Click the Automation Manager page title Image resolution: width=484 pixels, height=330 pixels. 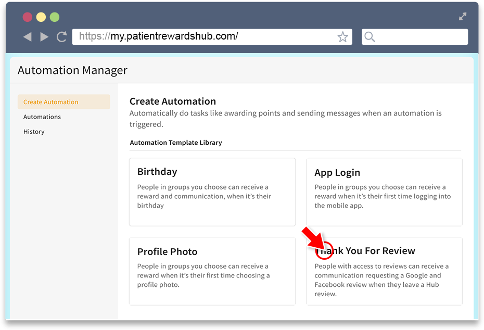pyautogui.click(x=72, y=70)
